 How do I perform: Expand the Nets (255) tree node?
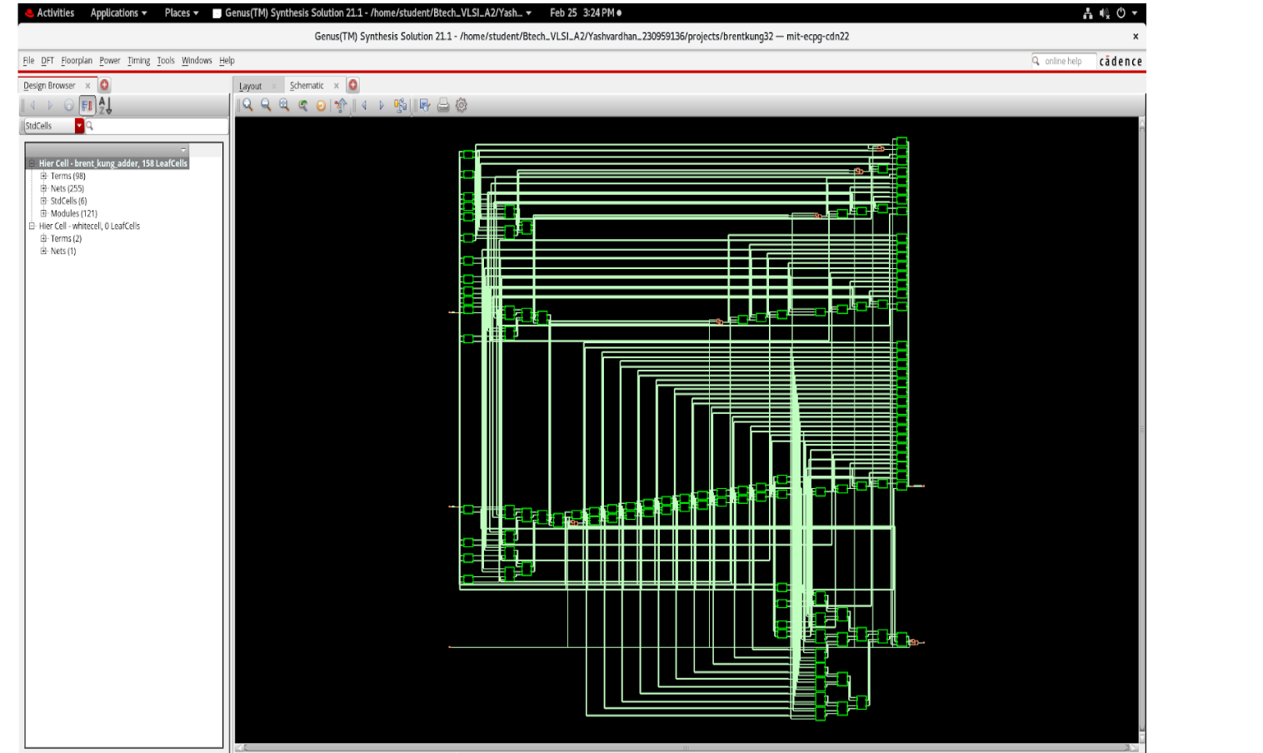(x=44, y=188)
